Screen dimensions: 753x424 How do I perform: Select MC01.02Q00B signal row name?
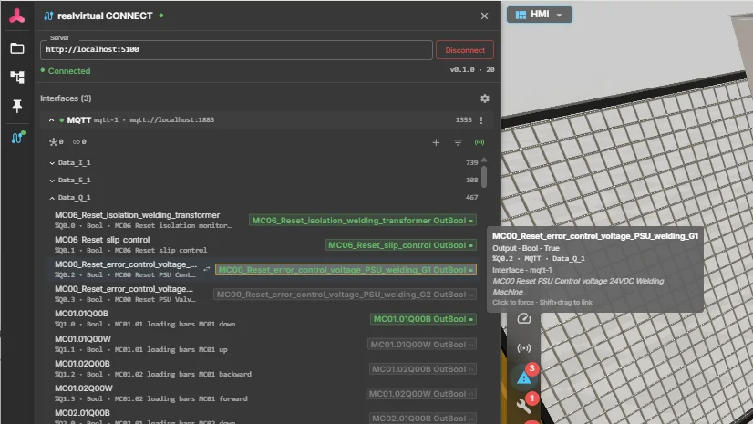pos(82,364)
